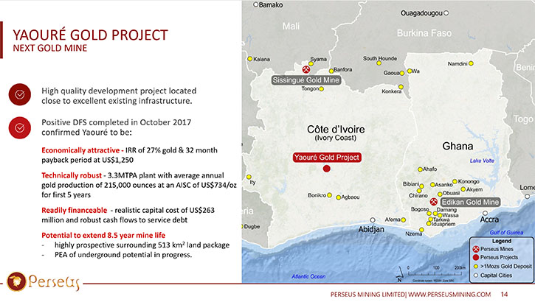The image size is (535, 302).
Task: Click the Côte d'Ivoire country label
Action: pos(336,130)
